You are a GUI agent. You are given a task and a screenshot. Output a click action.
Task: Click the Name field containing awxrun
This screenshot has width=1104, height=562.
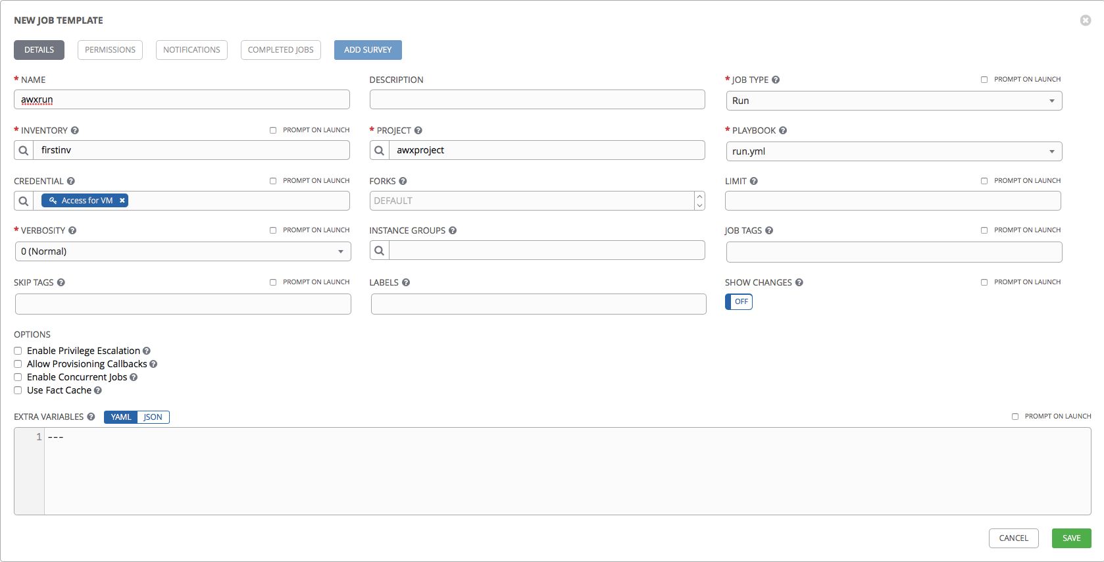click(x=182, y=99)
